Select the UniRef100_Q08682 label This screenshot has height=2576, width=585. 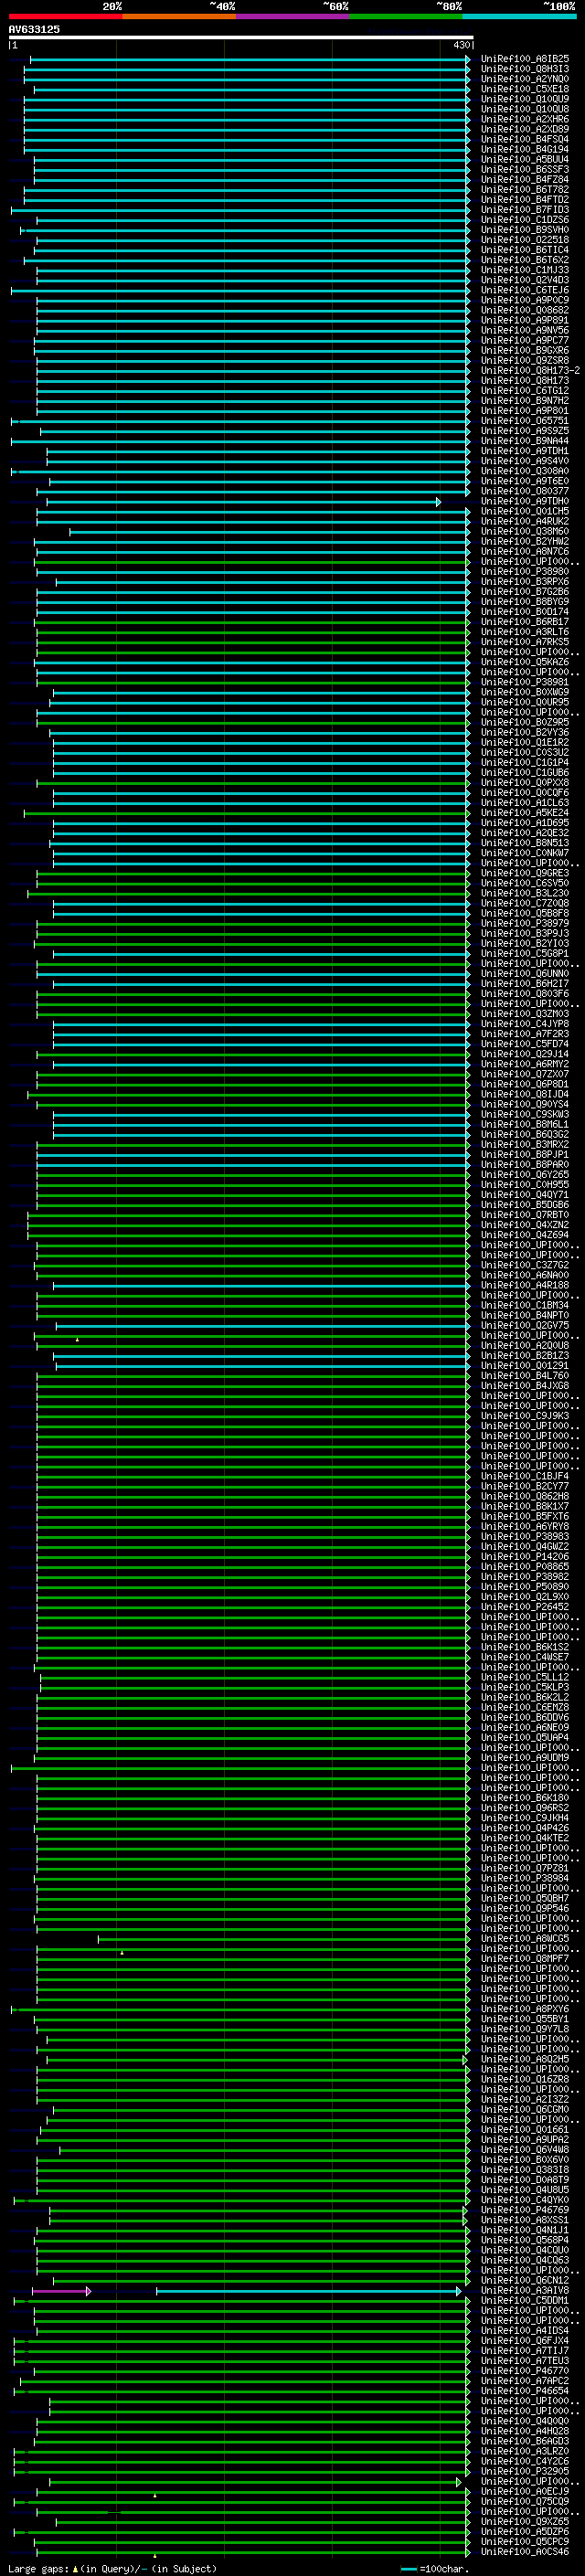pos(525,310)
